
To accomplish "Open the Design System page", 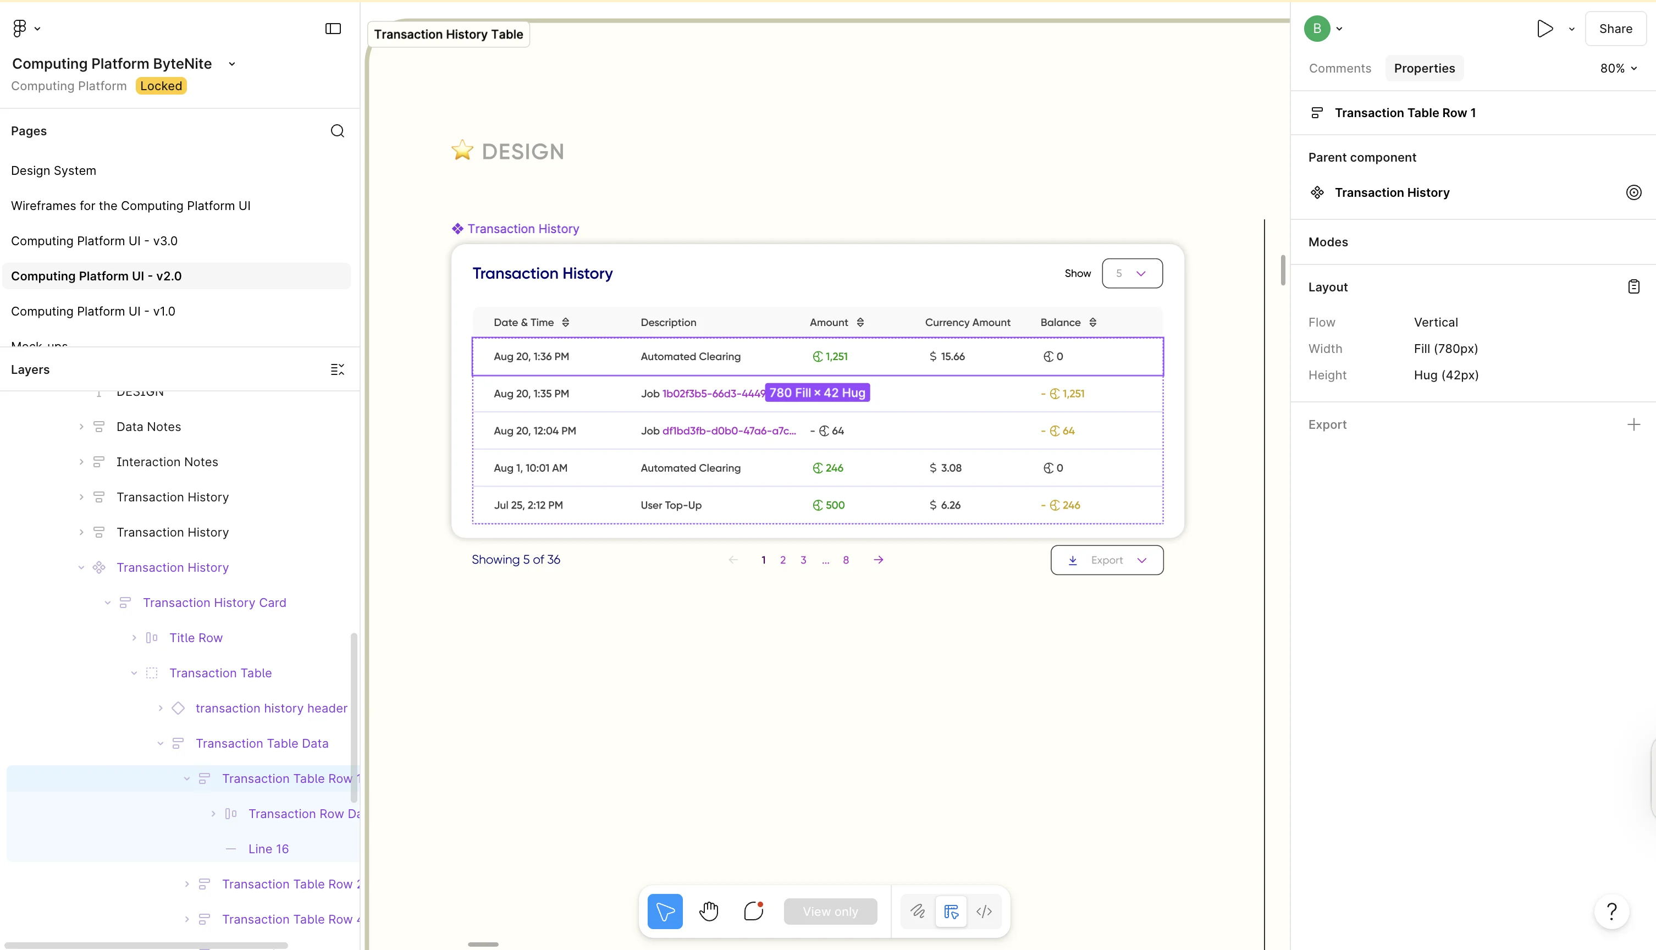I will pyautogui.click(x=53, y=171).
